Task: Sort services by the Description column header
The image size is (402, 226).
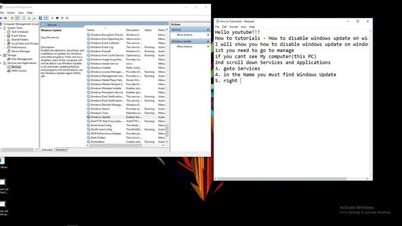Action: [134, 30]
